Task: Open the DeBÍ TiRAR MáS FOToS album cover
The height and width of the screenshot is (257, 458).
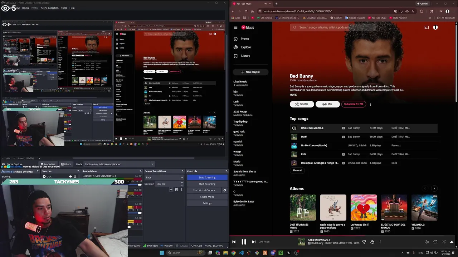Action: (303, 207)
